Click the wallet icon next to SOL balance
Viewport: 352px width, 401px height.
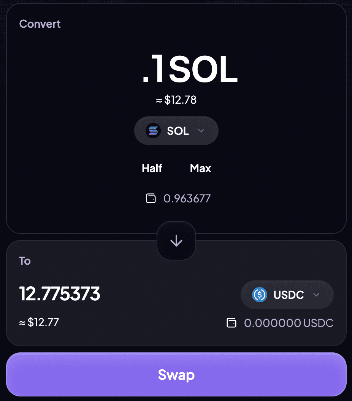click(x=151, y=198)
